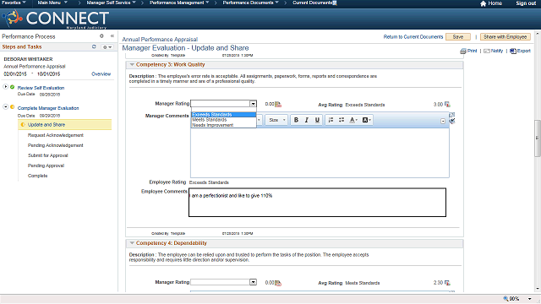Collapse Competency 4: Dependability section
Screen dimensions: 541x304
tap(132, 243)
